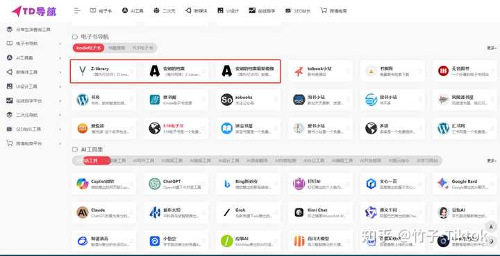Screen dimensions: 500x256
Task: Toggle the dark mode moon button
Action: (491, 241)
